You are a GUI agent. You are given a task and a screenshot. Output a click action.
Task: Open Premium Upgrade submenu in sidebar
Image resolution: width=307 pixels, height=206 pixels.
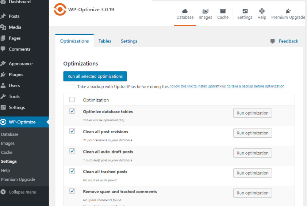coord(18,179)
